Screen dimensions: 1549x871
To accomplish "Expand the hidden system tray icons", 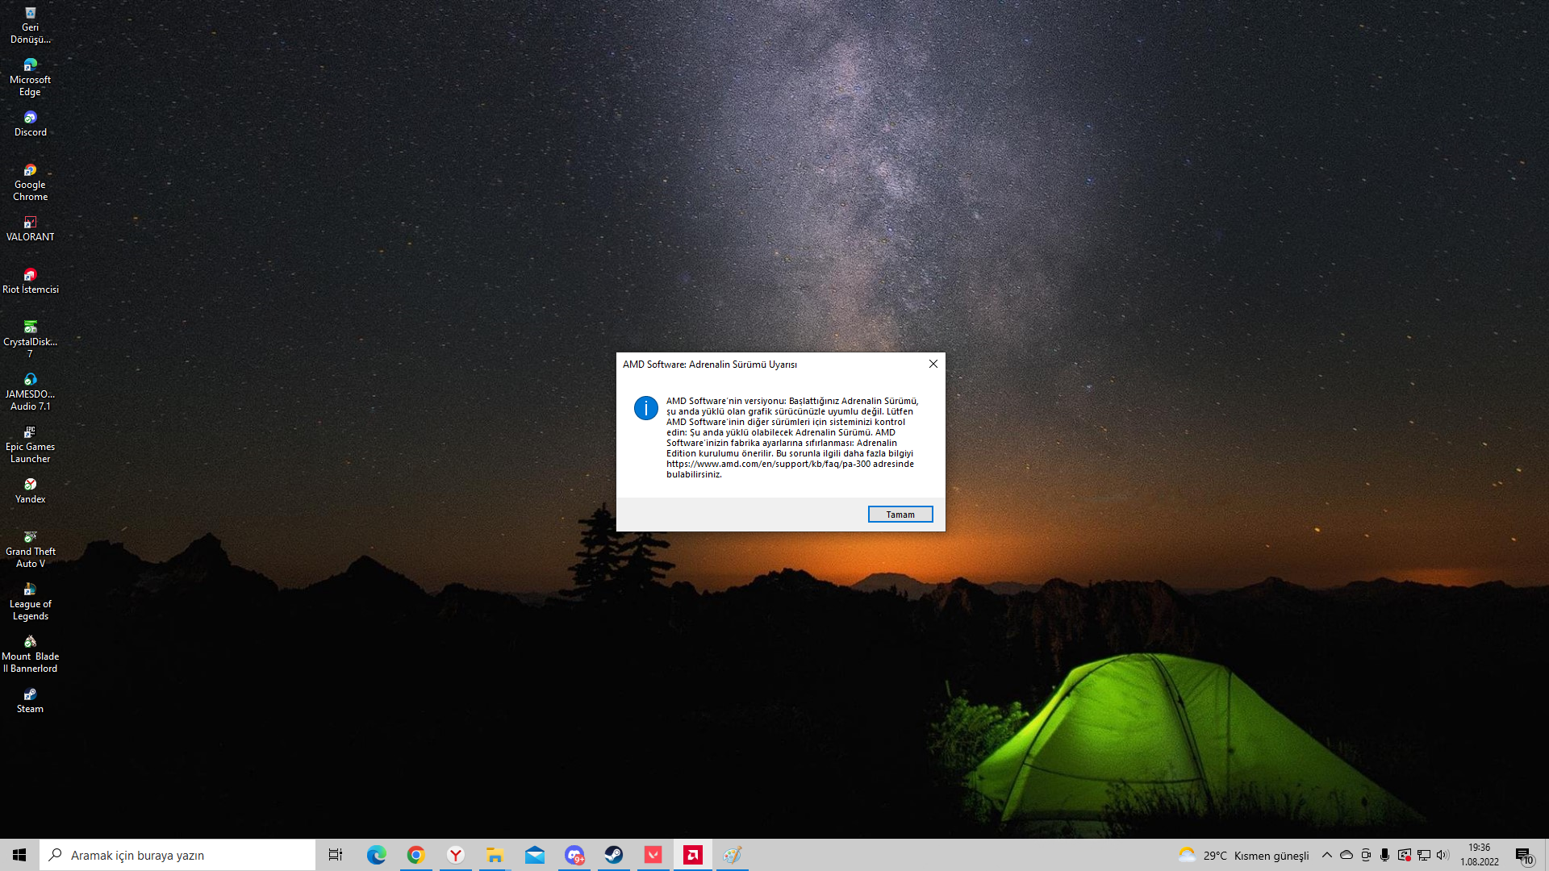I will pyautogui.click(x=1326, y=855).
